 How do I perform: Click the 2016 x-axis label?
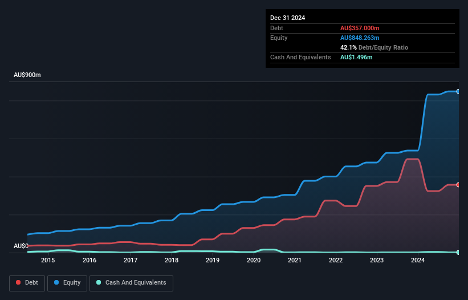coord(89,260)
